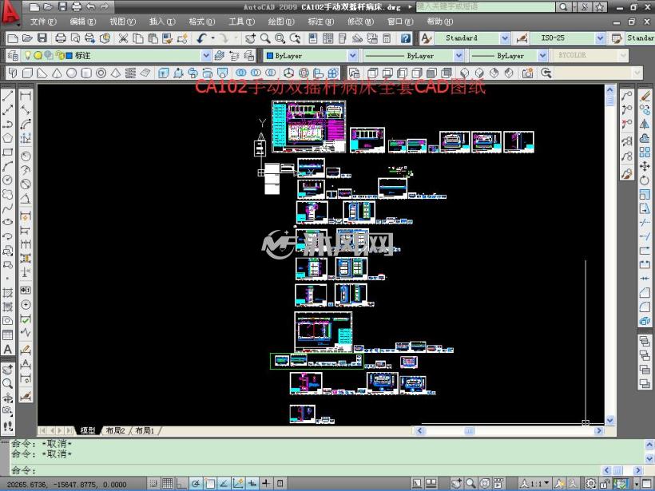Screen dimensions: 655x491
Task: Choose the Radius dimension tool
Action: pyautogui.click(x=26, y=156)
